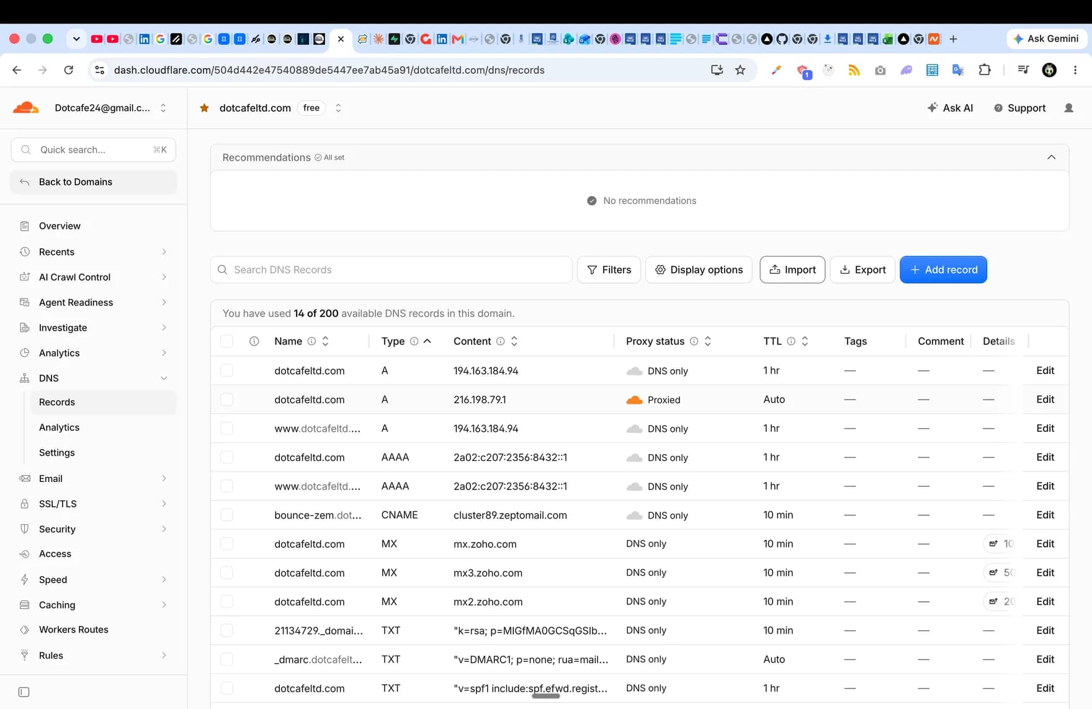
Task: Collapse the Recommendations panel chevron
Action: point(1051,157)
